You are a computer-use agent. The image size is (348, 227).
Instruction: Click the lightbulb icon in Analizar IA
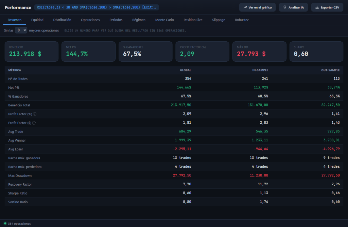[285, 7]
